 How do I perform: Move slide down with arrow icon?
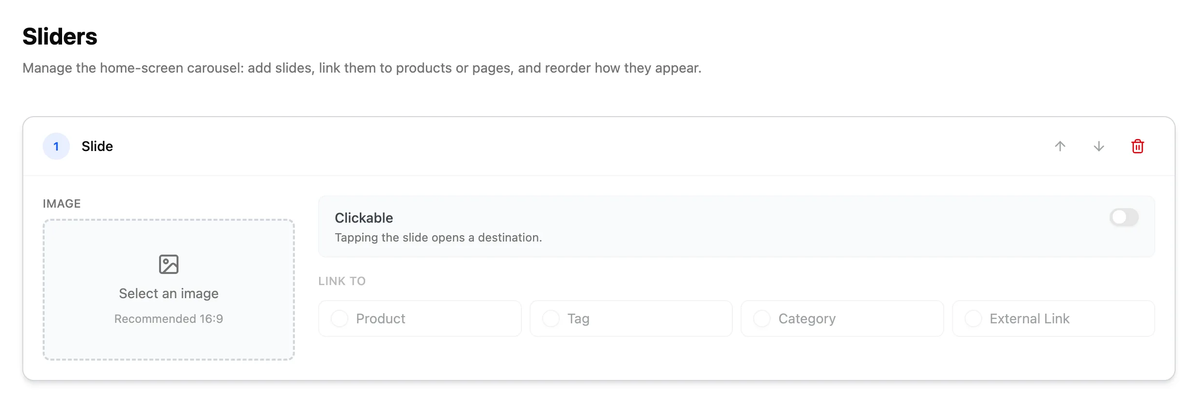pyautogui.click(x=1099, y=146)
